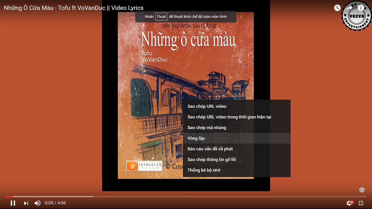
Task: Toggle 'Vòng lặp' loop option
Action: click(x=237, y=138)
